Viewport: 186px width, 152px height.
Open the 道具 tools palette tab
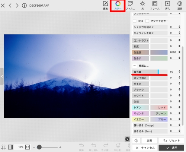tap(180, 6)
